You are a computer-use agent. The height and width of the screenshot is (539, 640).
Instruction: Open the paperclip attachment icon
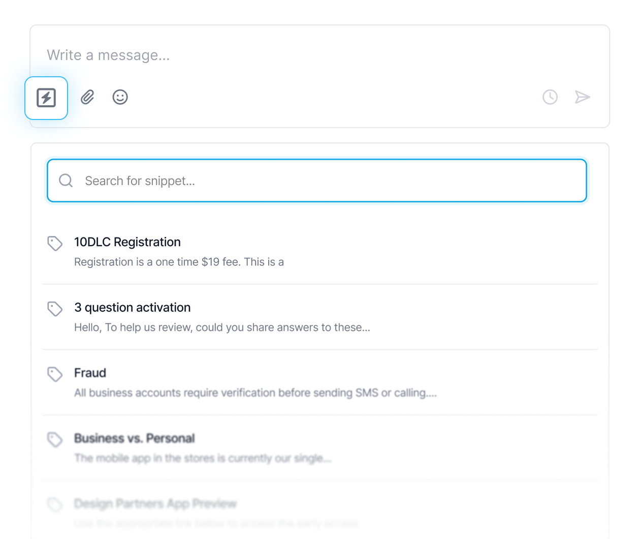click(x=87, y=97)
